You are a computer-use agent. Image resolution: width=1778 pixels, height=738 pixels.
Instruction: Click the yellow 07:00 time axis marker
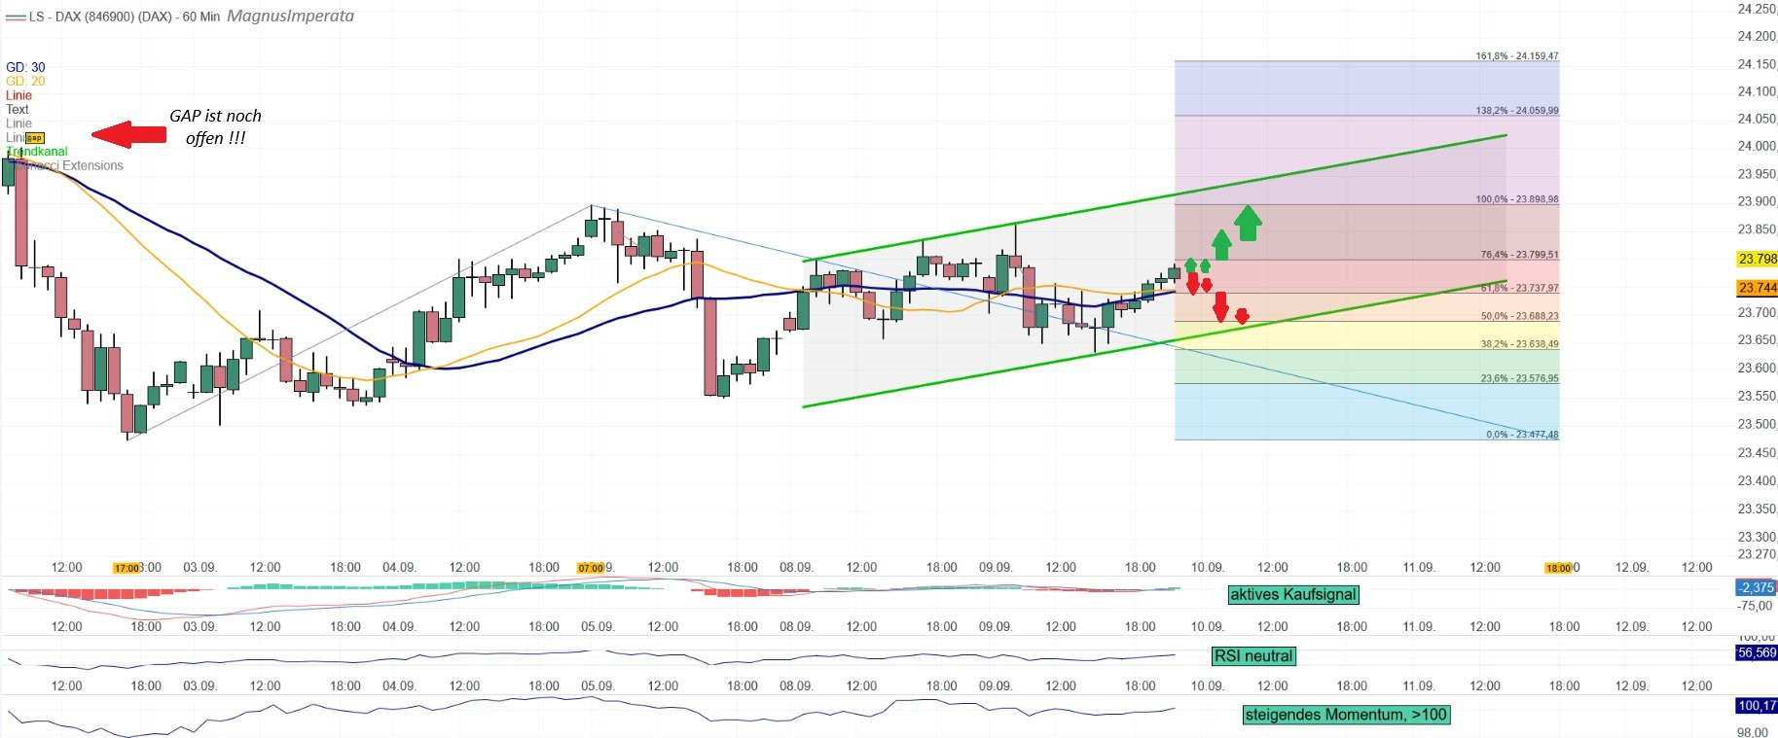pyautogui.click(x=591, y=568)
